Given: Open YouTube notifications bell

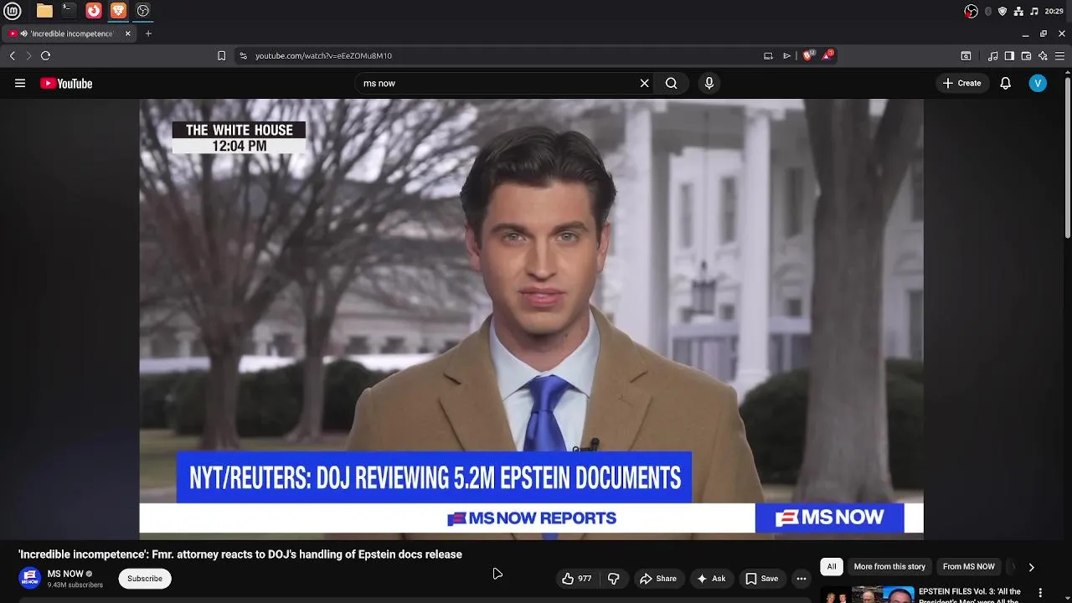Looking at the screenshot, I should (x=1006, y=83).
